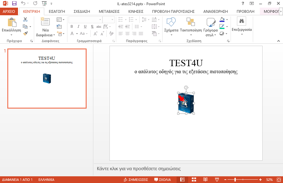
Task: Copy selection using the copy icon
Action: [25, 27]
